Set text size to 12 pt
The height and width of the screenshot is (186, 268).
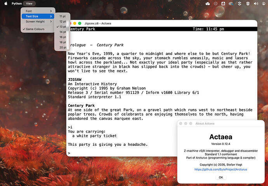click(63, 21)
